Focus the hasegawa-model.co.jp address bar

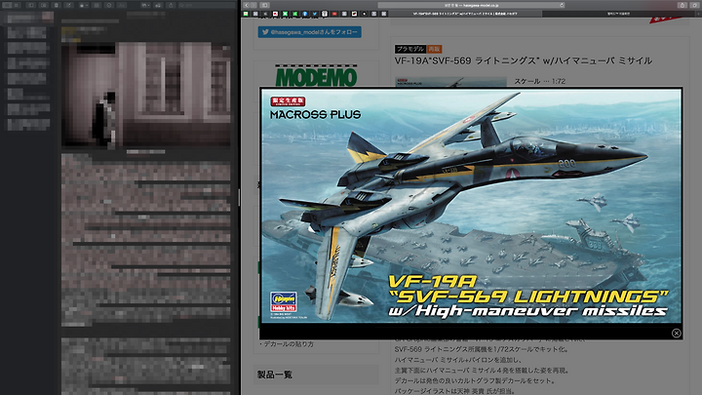472,5
